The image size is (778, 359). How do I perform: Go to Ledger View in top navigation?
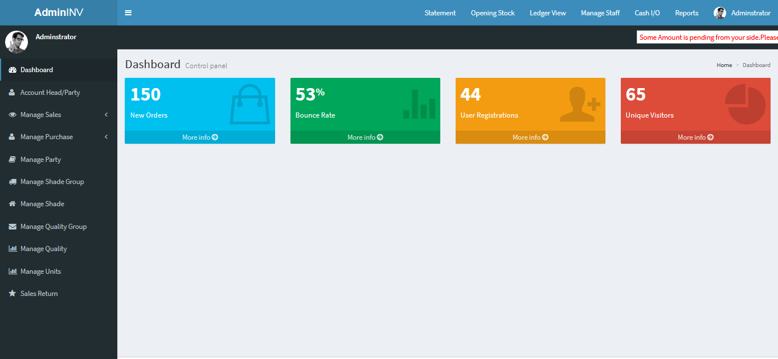[x=547, y=12]
